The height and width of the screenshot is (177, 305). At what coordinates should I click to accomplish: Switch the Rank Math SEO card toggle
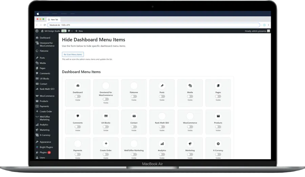tap(162, 127)
